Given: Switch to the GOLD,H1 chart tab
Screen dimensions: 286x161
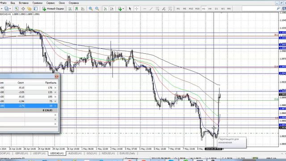Looking at the screenshot, I should tap(92, 153).
